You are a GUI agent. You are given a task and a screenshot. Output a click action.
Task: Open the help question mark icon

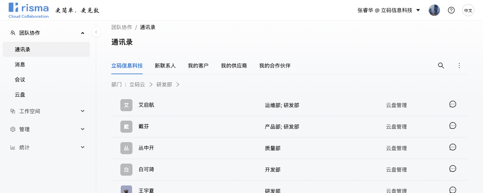[451, 10]
